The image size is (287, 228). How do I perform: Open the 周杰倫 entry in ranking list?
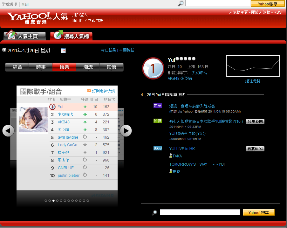[64, 160]
